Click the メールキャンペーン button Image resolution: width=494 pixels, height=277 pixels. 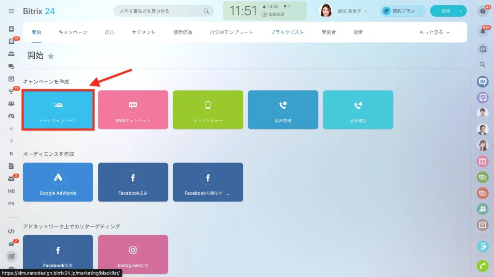click(x=58, y=110)
